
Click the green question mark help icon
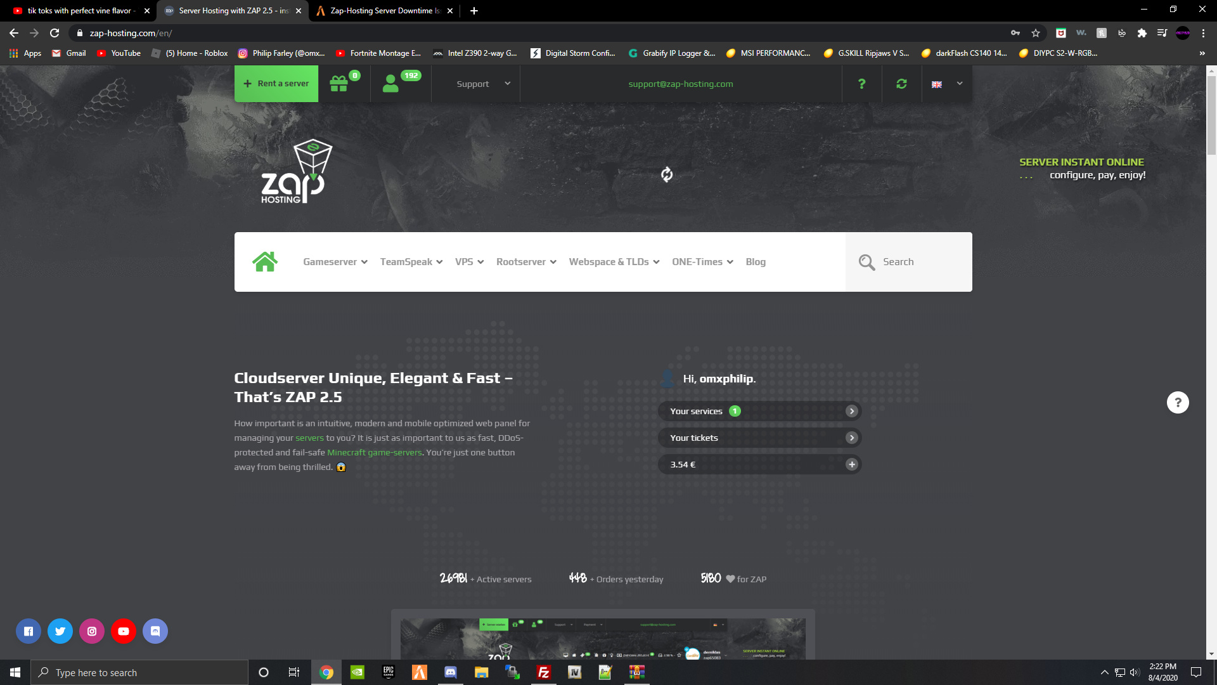[861, 84]
